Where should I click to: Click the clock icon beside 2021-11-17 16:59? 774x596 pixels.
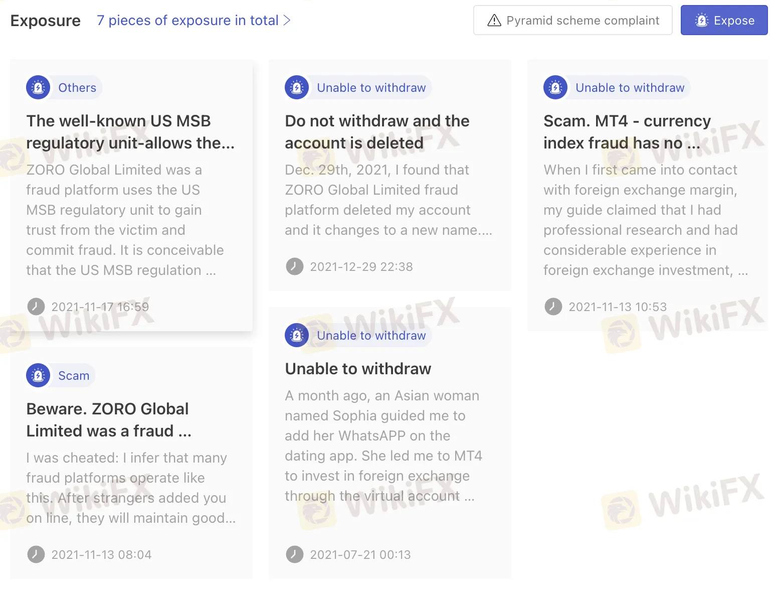pyautogui.click(x=36, y=307)
